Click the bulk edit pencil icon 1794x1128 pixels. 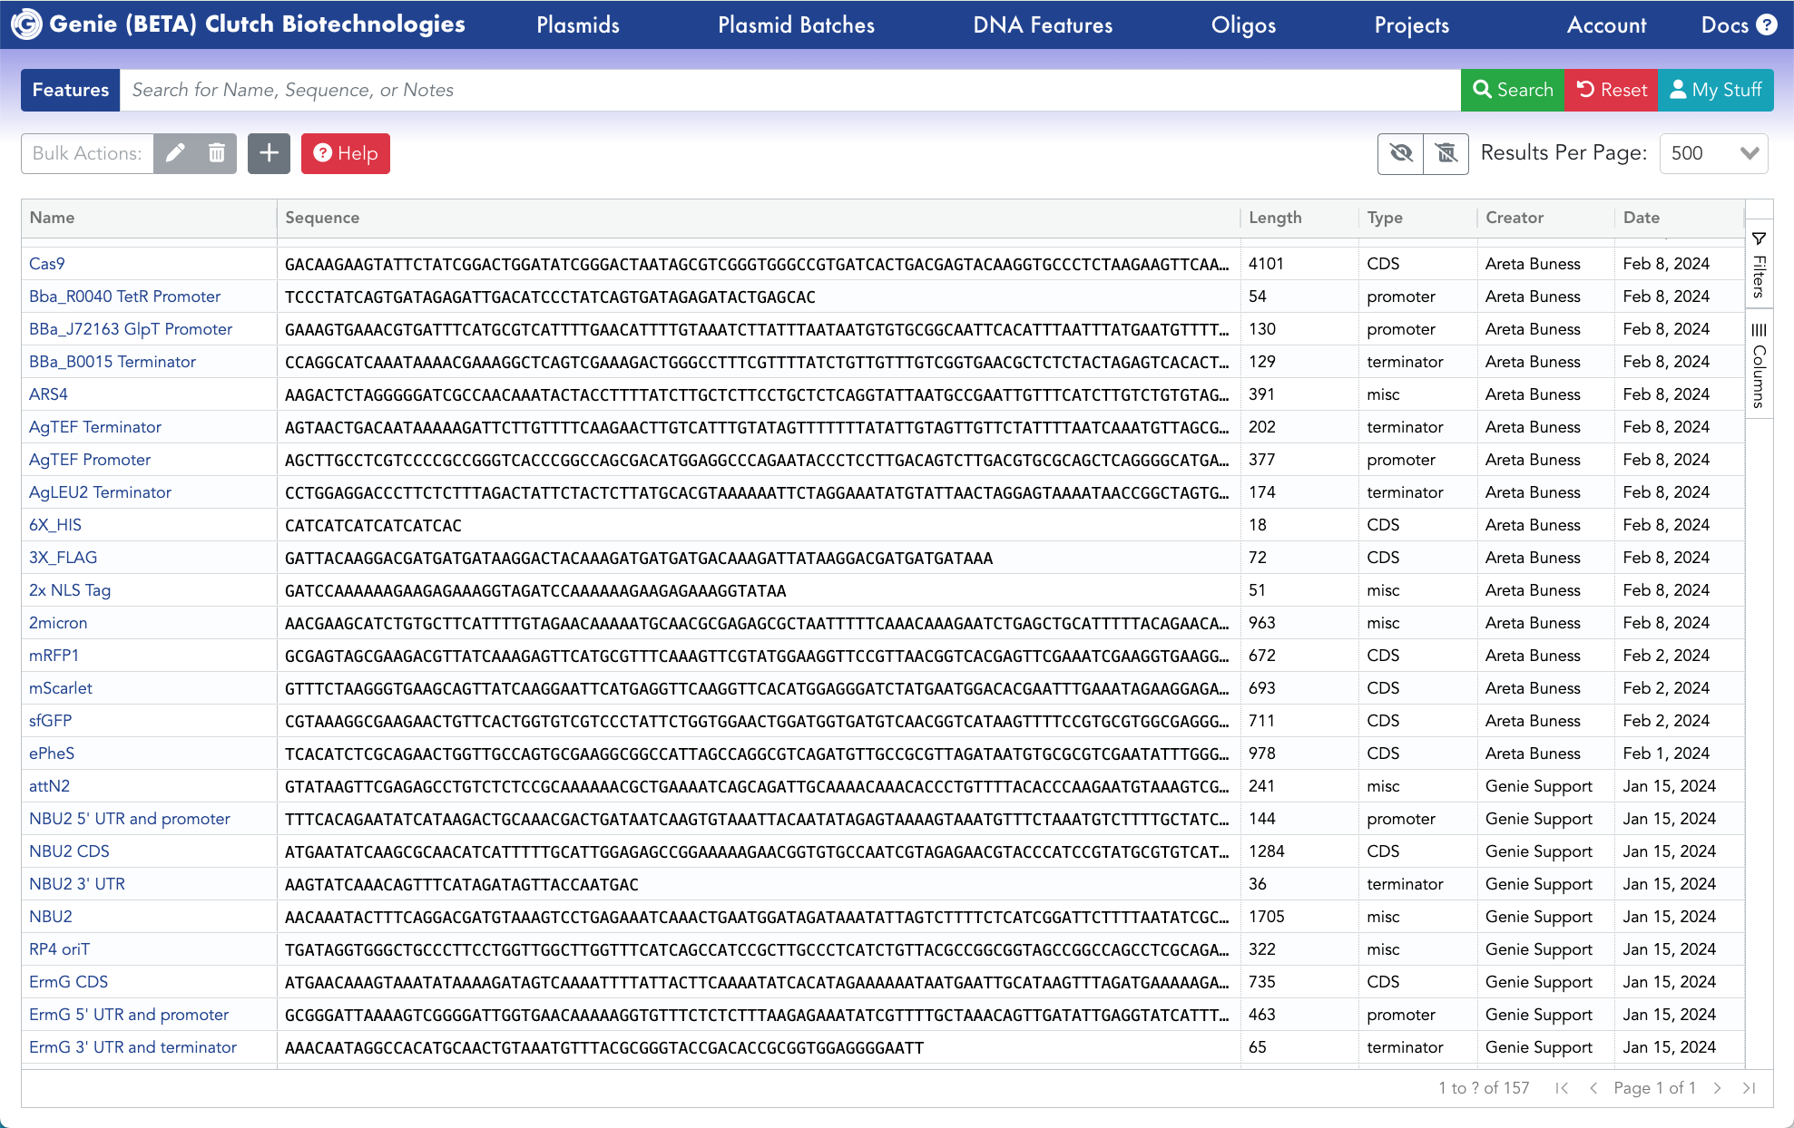[x=175, y=153]
